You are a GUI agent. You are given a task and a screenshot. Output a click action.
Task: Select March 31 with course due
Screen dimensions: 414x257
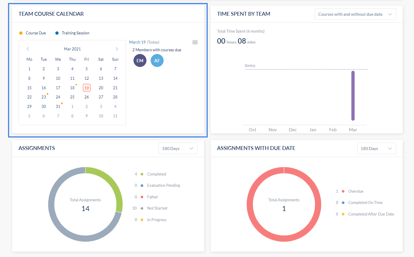(58, 106)
